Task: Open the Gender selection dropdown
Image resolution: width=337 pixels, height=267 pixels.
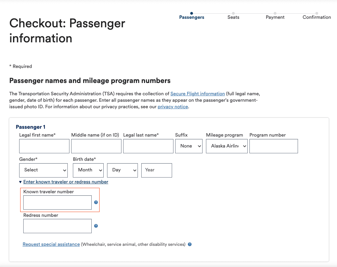Action: click(43, 170)
